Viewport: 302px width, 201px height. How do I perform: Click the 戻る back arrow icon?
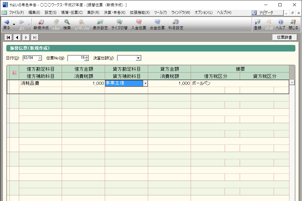pos(6,22)
